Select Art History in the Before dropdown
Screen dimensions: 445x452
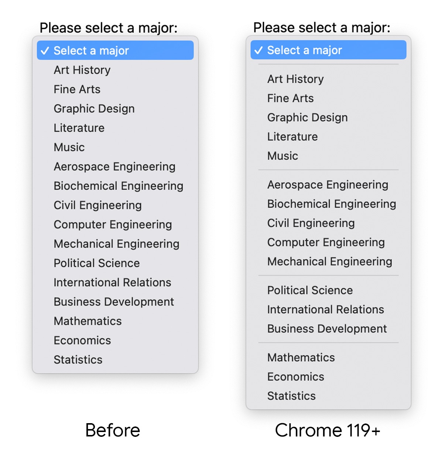point(82,70)
